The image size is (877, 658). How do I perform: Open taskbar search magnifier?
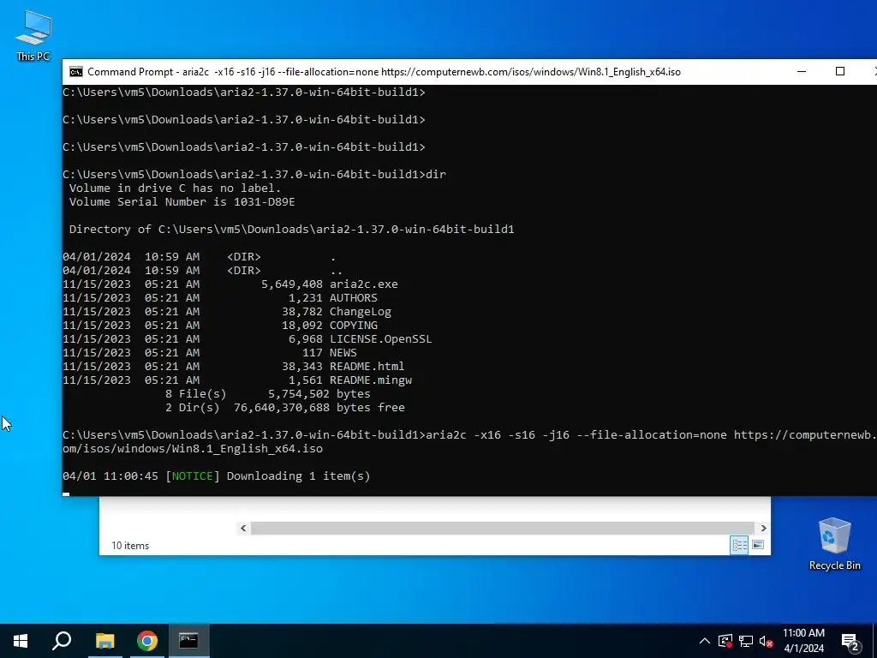[62, 641]
